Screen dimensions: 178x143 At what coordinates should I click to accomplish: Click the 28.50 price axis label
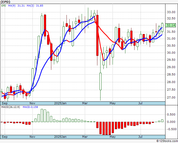pyautogui.click(x=171, y=74)
